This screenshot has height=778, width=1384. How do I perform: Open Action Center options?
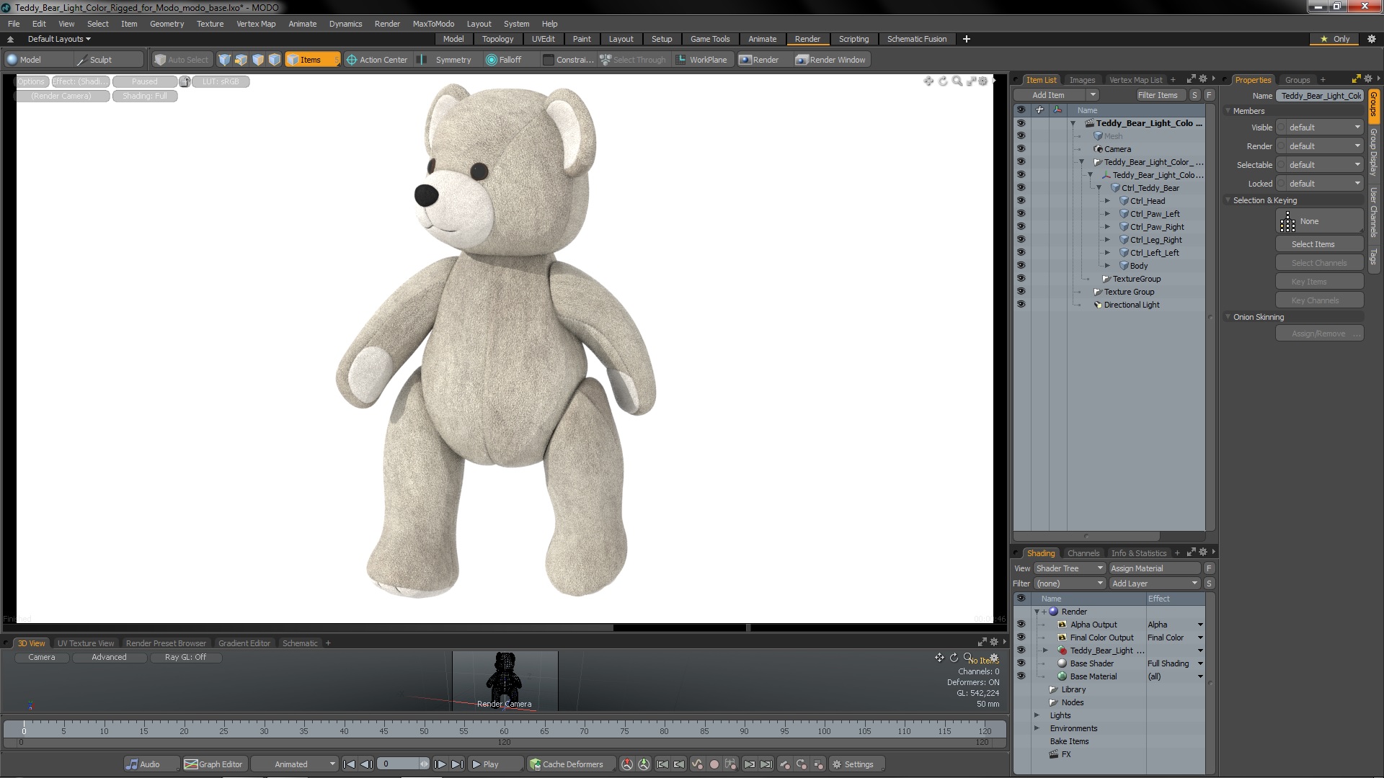coord(377,60)
